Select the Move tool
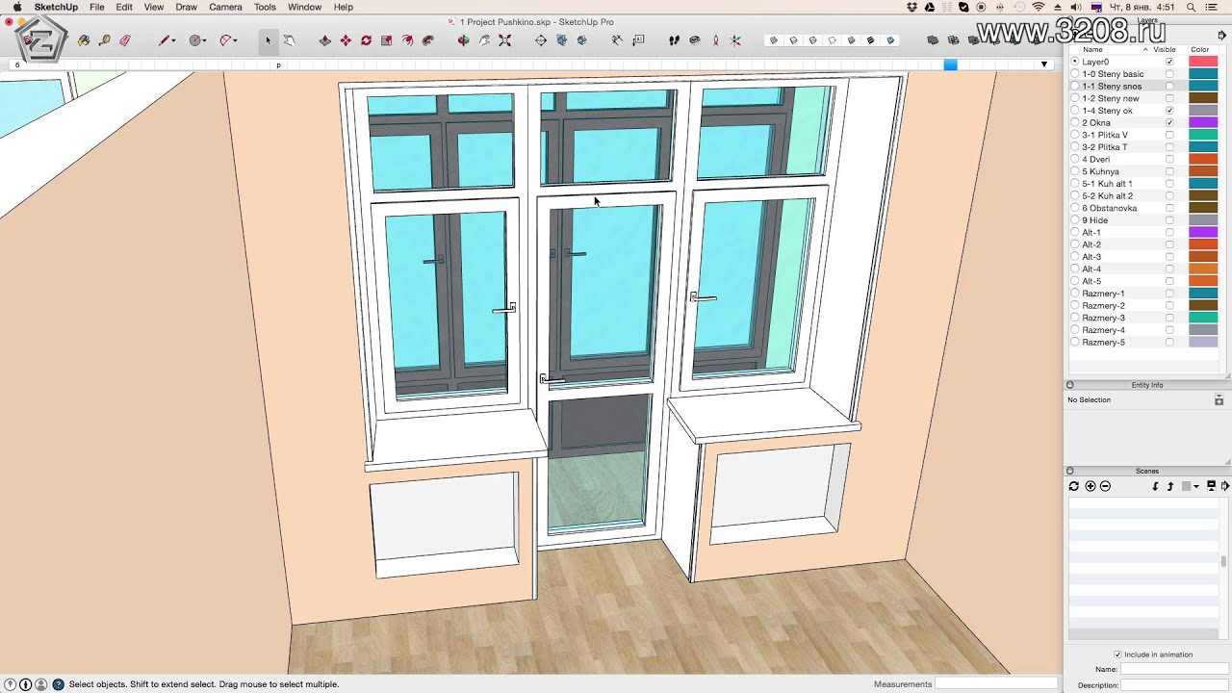 pos(346,40)
